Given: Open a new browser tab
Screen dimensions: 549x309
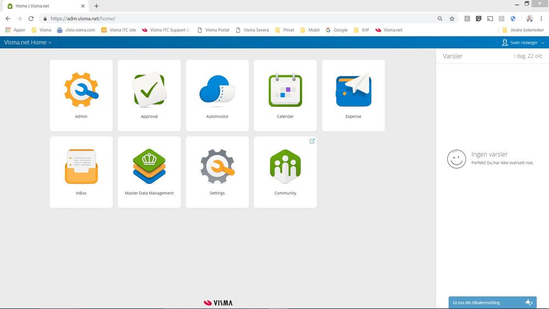Looking at the screenshot, I should [x=96, y=6].
